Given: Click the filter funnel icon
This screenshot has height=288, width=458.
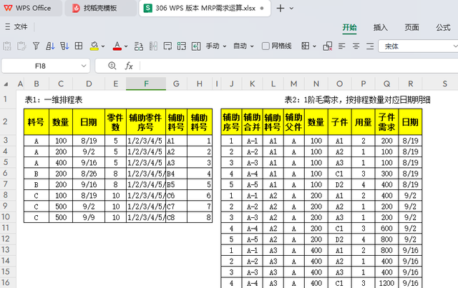Looking at the screenshot, I should coord(36,46).
